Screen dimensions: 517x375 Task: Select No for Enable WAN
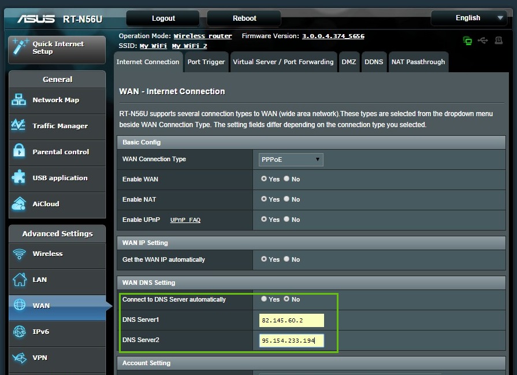point(287,179)
